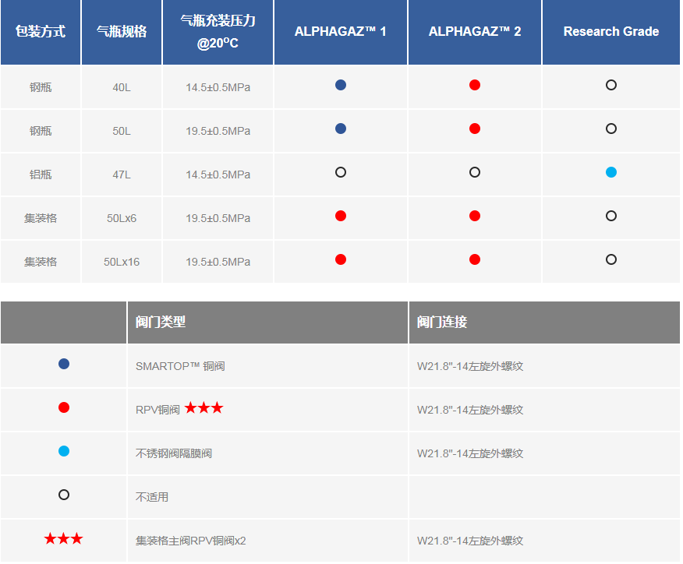
Task: Select the red dot for 50Lx16 under ALPHAGAZ 2
Action: coord(475,260)
